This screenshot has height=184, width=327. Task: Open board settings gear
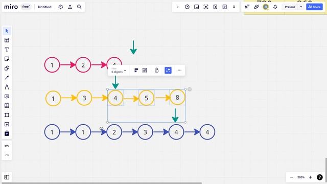point(60,7)
